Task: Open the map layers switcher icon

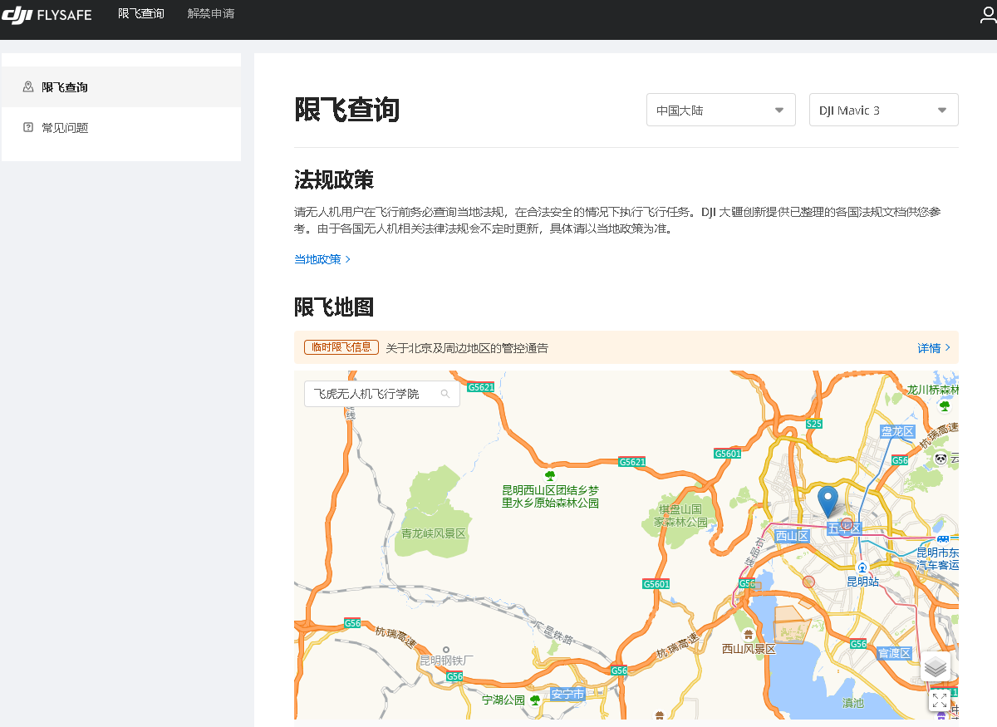Action: (x=936, y=666)
